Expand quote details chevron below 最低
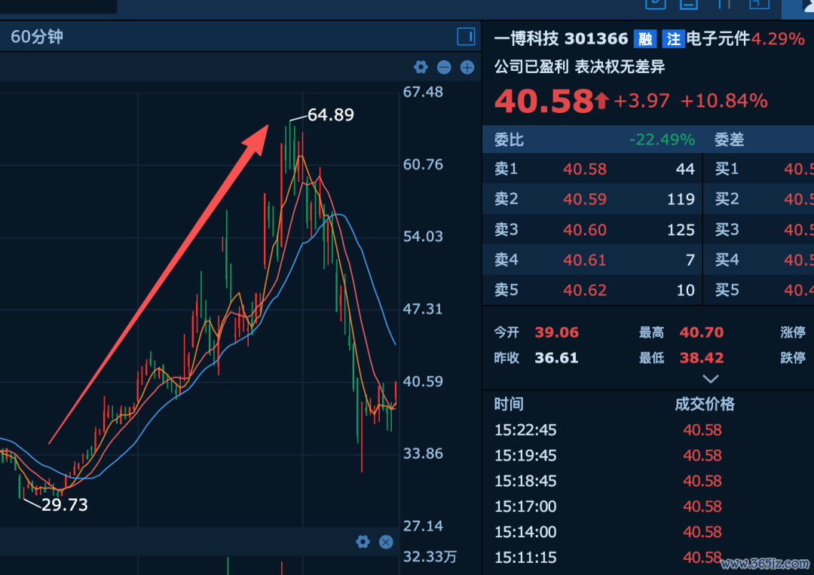This screenshot has height=575, width=814. click(x=711, y=379)
